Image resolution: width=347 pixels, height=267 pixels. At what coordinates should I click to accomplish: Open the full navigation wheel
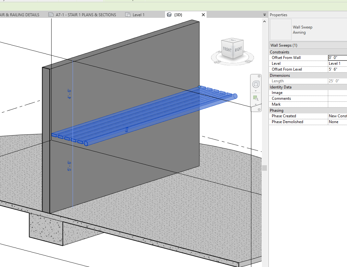(x=256, y=84)
